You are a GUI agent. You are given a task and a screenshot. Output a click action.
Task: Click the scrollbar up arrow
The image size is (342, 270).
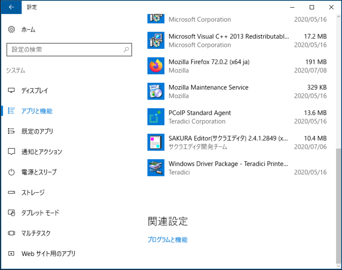click(x=338, y=17)
